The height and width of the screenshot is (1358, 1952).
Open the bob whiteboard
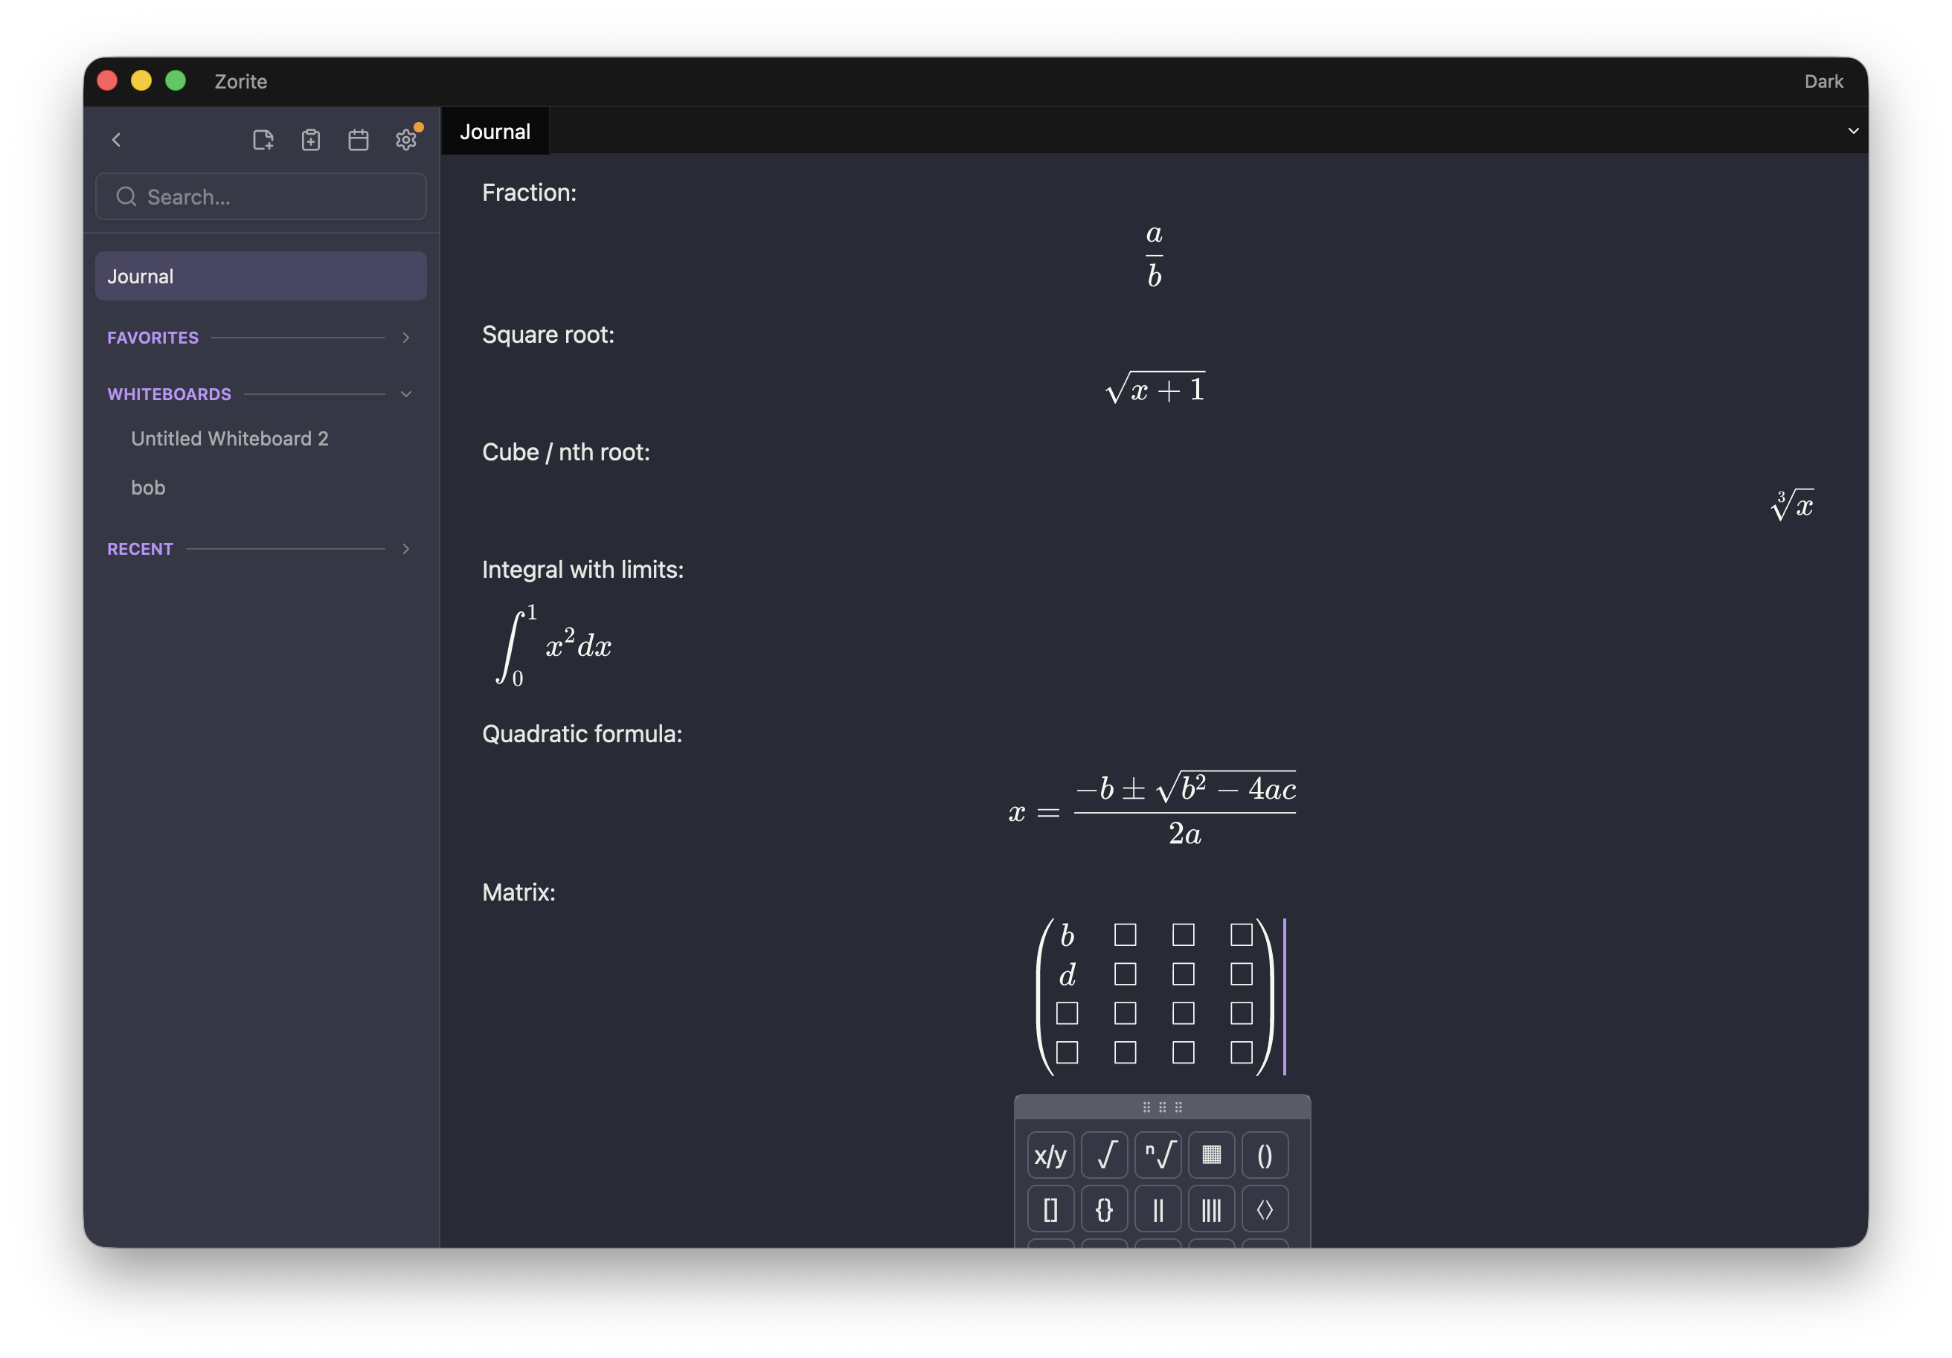tap(148, 488)
